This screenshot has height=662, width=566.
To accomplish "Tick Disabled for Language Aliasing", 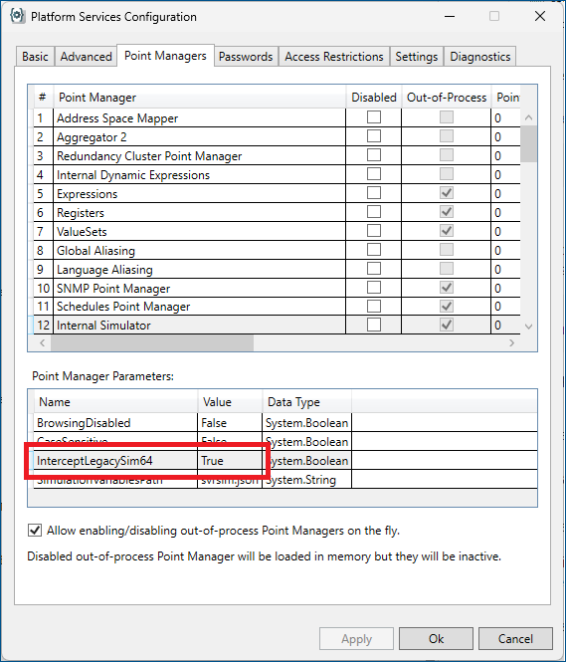I will click(x=374, y=269).
